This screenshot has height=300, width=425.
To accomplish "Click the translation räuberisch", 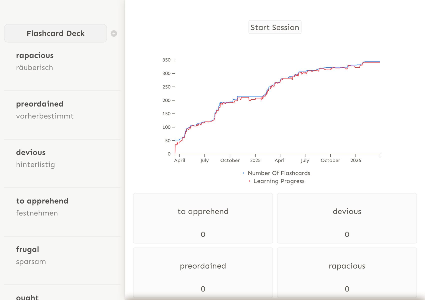I will 34,68.
